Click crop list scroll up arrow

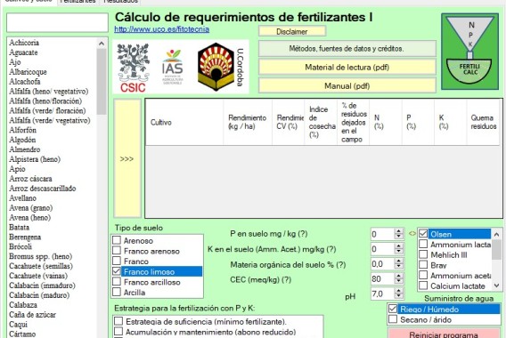(102, 44)
